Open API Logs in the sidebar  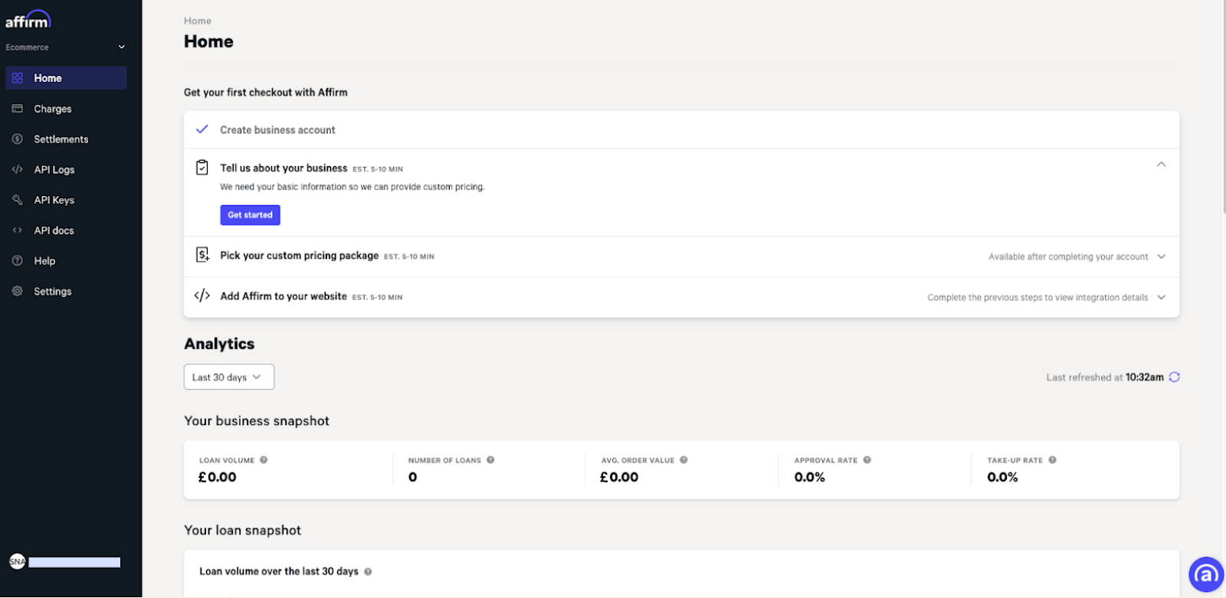click(x=66, y=169)
